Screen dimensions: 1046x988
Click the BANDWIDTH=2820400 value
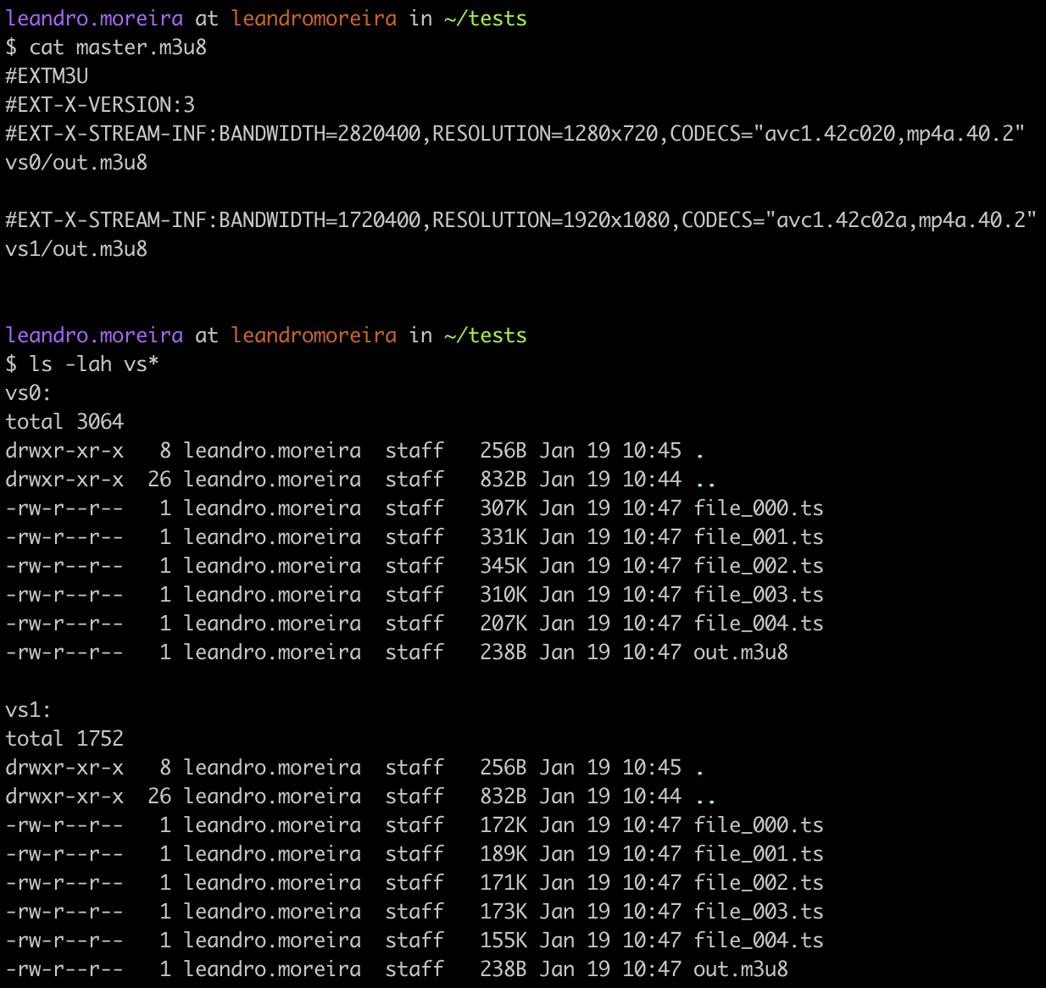coord(320,134)
